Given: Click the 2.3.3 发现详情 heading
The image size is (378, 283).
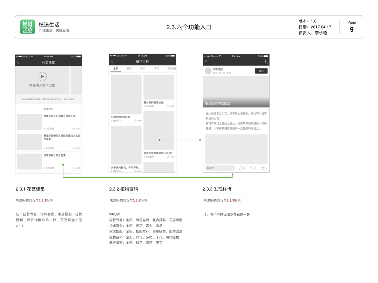Looking at the screenshot, I should (x=217, y=189).
